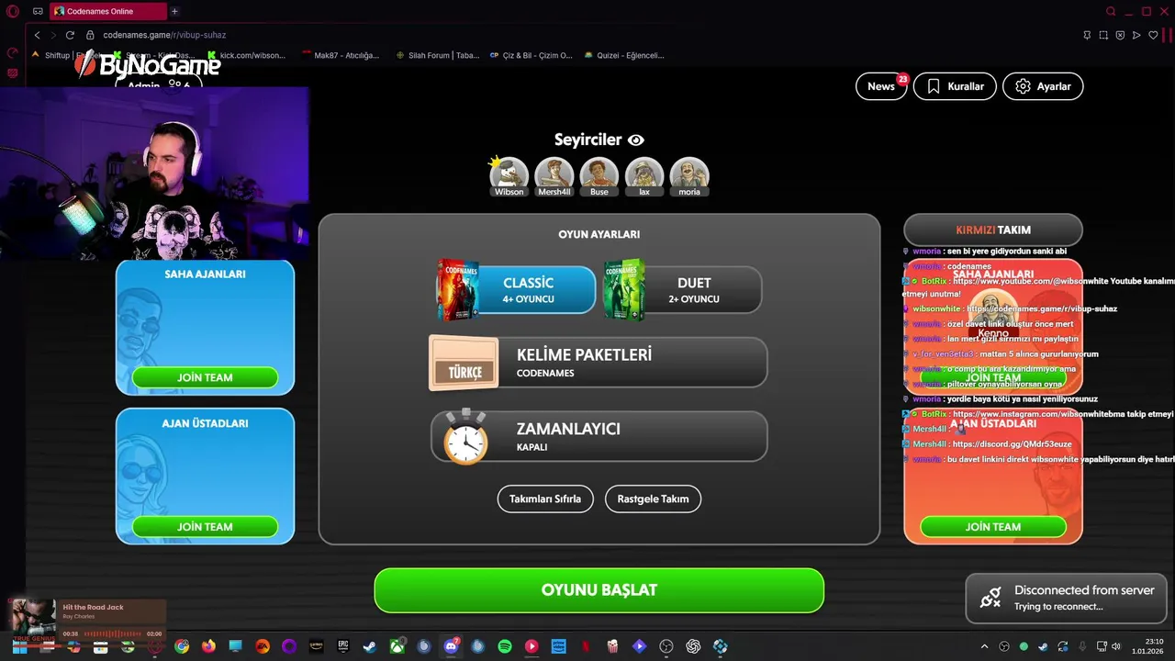Click the Kırmızı Takım header
1175x661 pixels.
click(x=993, y=230)
